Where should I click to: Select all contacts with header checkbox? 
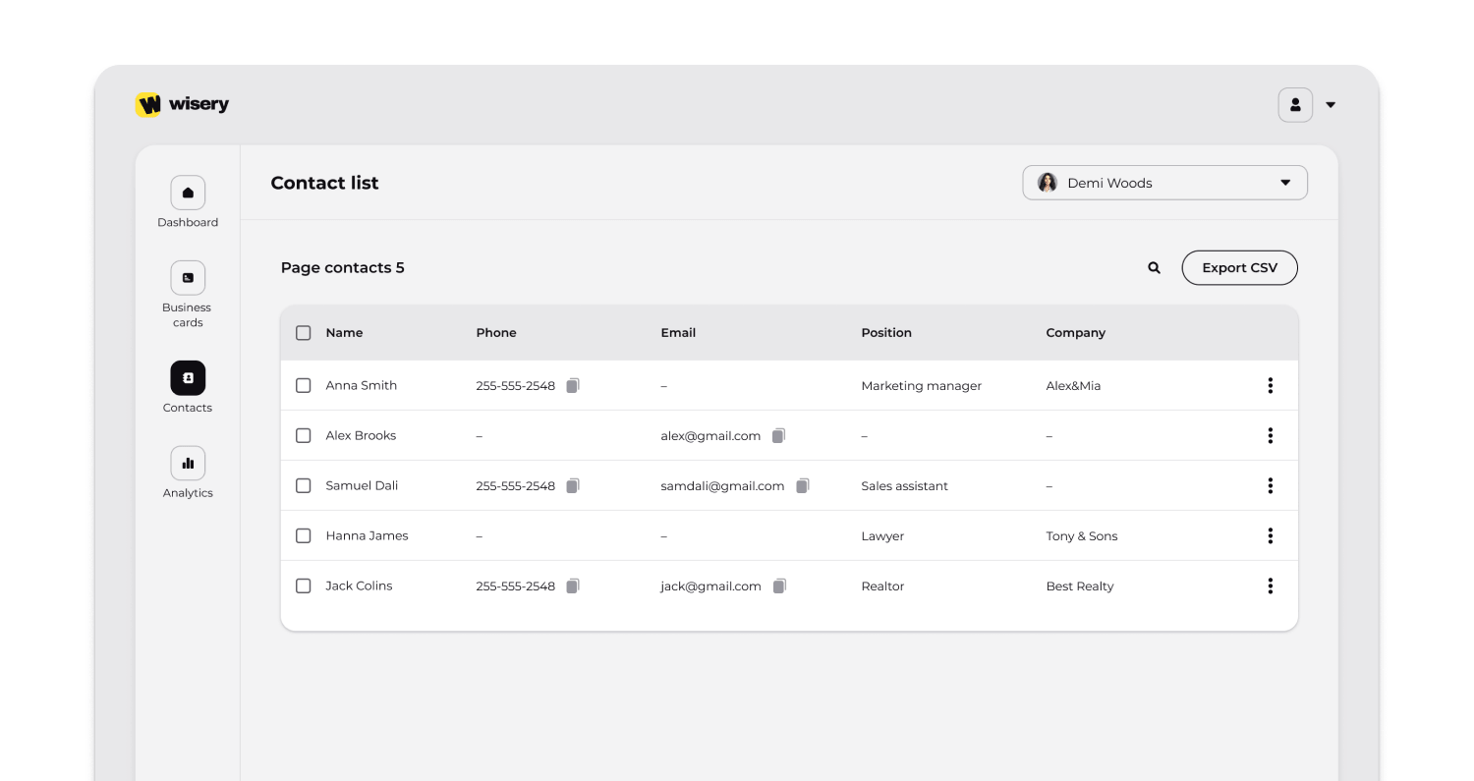click(304, 333)
